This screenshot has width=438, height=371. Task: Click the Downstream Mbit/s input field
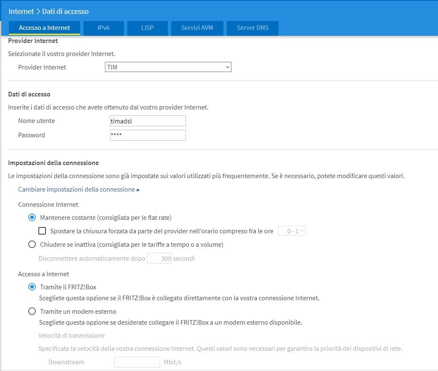pyautogui.click(x=137, y=362)
